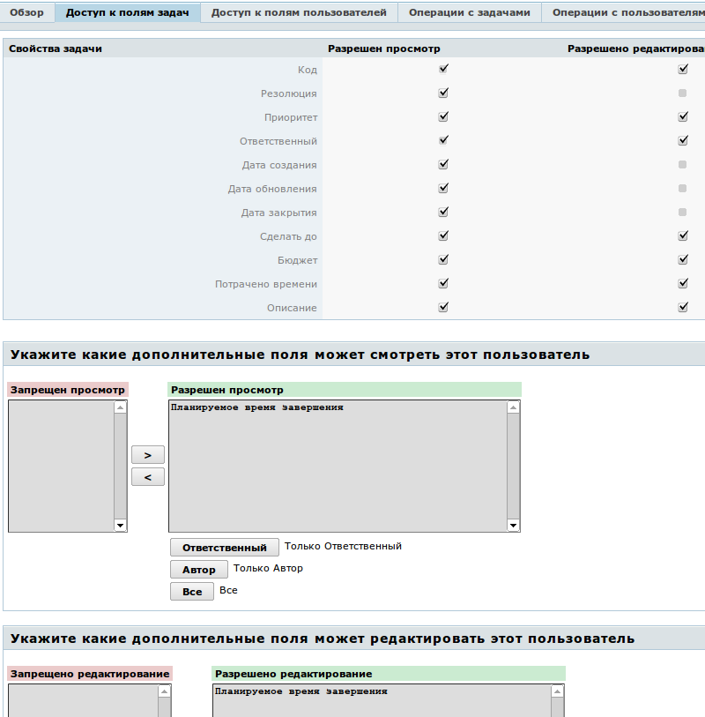This screenshot has width=705, height=717.
Task: Click the '>' move right button
Action: (x=147, y=455)
